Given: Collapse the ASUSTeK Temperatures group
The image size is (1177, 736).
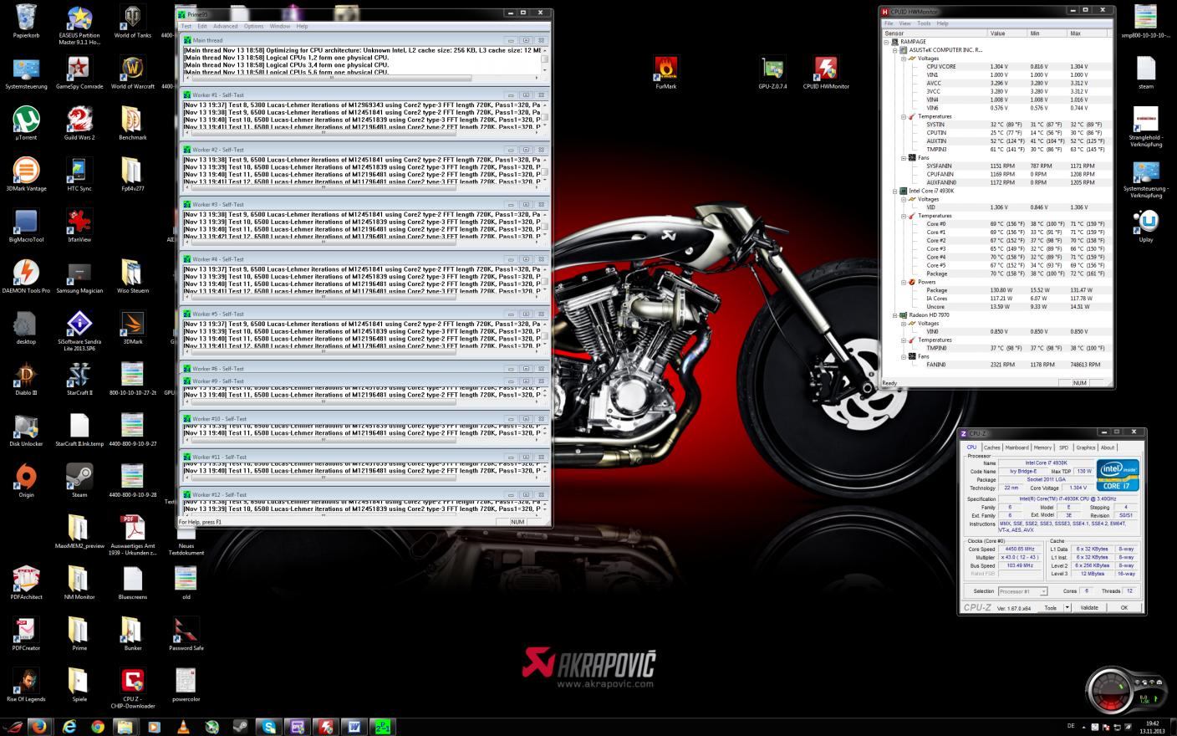Looking at the screenshot, I should point(904,116).
